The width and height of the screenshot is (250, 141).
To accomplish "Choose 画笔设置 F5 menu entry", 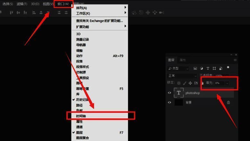I will tap(99, 89).
